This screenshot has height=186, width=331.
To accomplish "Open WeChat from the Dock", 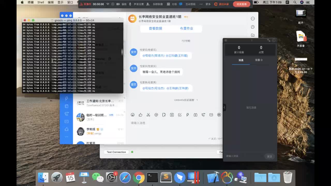I will (x=98, y=177).
